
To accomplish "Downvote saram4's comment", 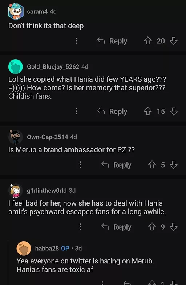I will [174, 41].
